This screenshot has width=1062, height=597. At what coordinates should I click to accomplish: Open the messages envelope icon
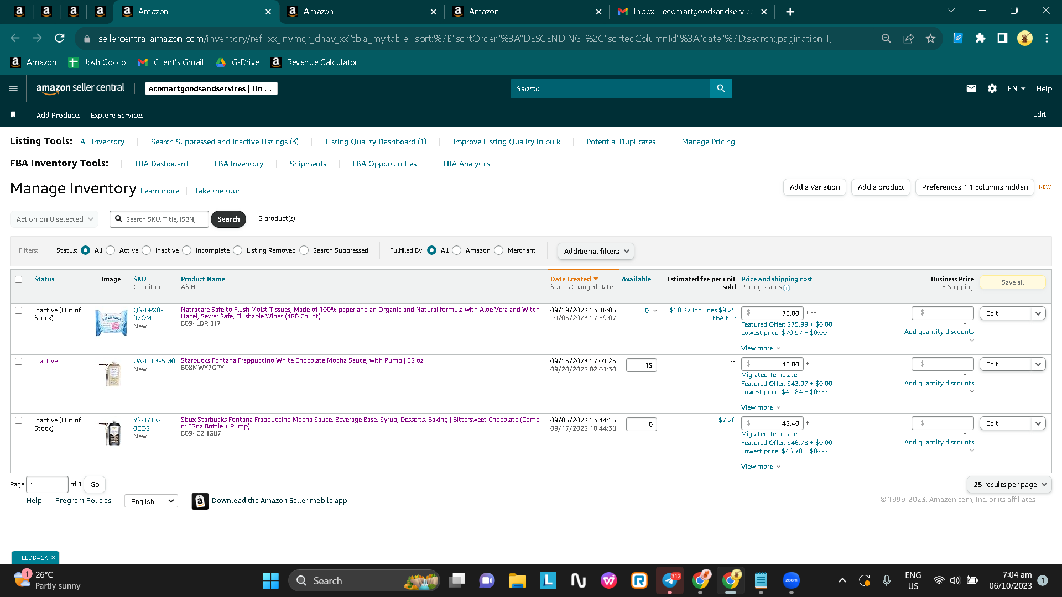(x=971, y=88)
